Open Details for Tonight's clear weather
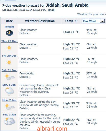 click(25, 33)
